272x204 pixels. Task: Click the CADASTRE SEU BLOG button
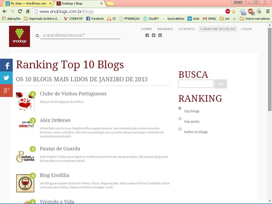pyautogui.click(x=218, y=29)
